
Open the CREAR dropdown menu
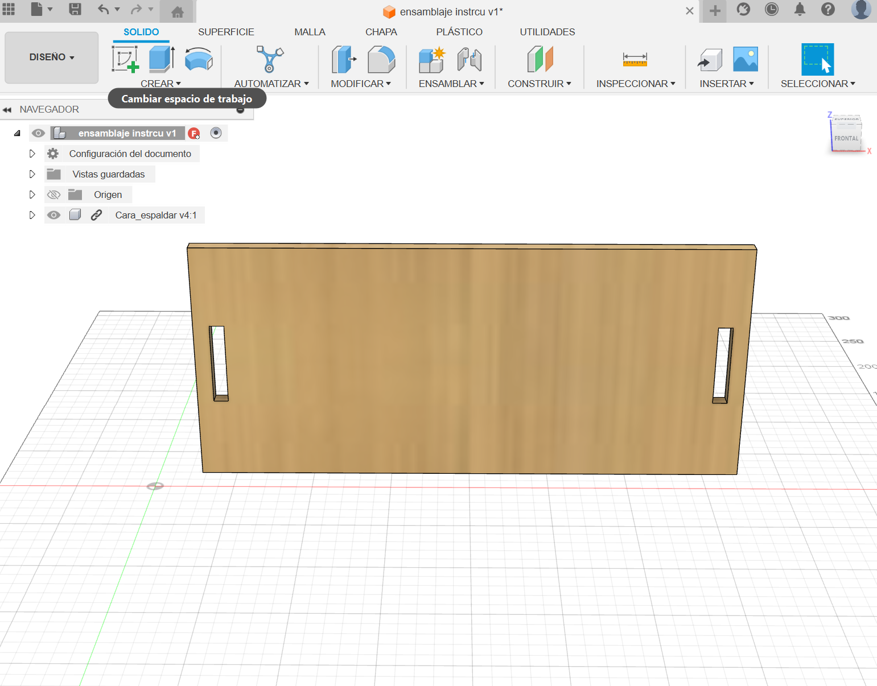click(x=160, y=84)
